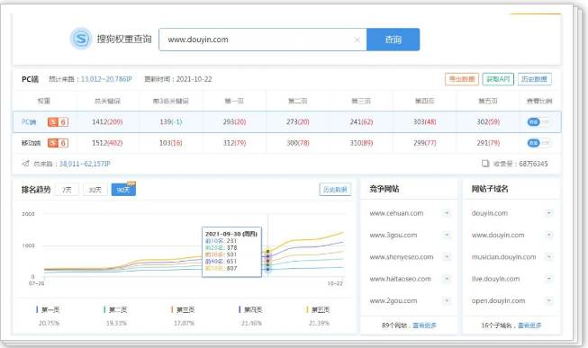
Task: Toggle the 第五页 legend series
Action: tap(318, 310)
